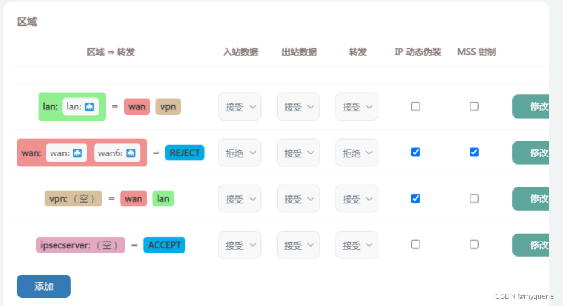The image size is (563, 306).
Task: Click the 入站数据 column header
Action: [x=240, y=52]
